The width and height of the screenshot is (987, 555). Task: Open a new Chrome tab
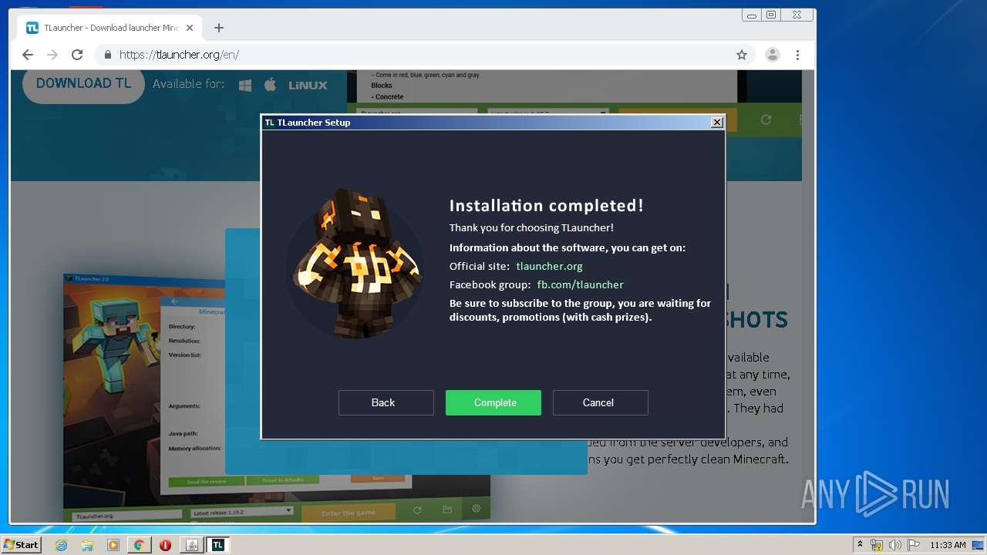pos(219,28)
